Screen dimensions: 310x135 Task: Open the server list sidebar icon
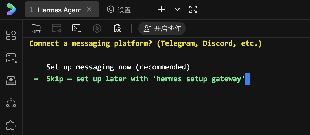pyautogui.click(x=11, y=58)
